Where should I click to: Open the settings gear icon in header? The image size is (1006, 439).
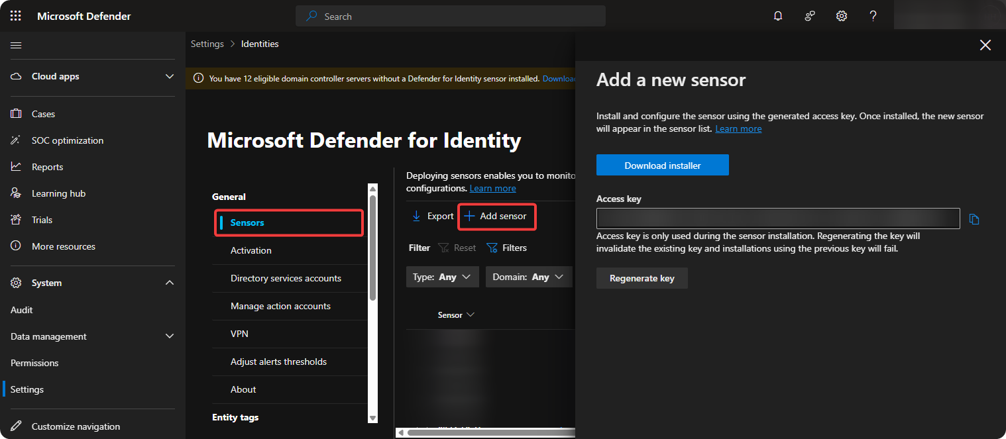point(842,16)
